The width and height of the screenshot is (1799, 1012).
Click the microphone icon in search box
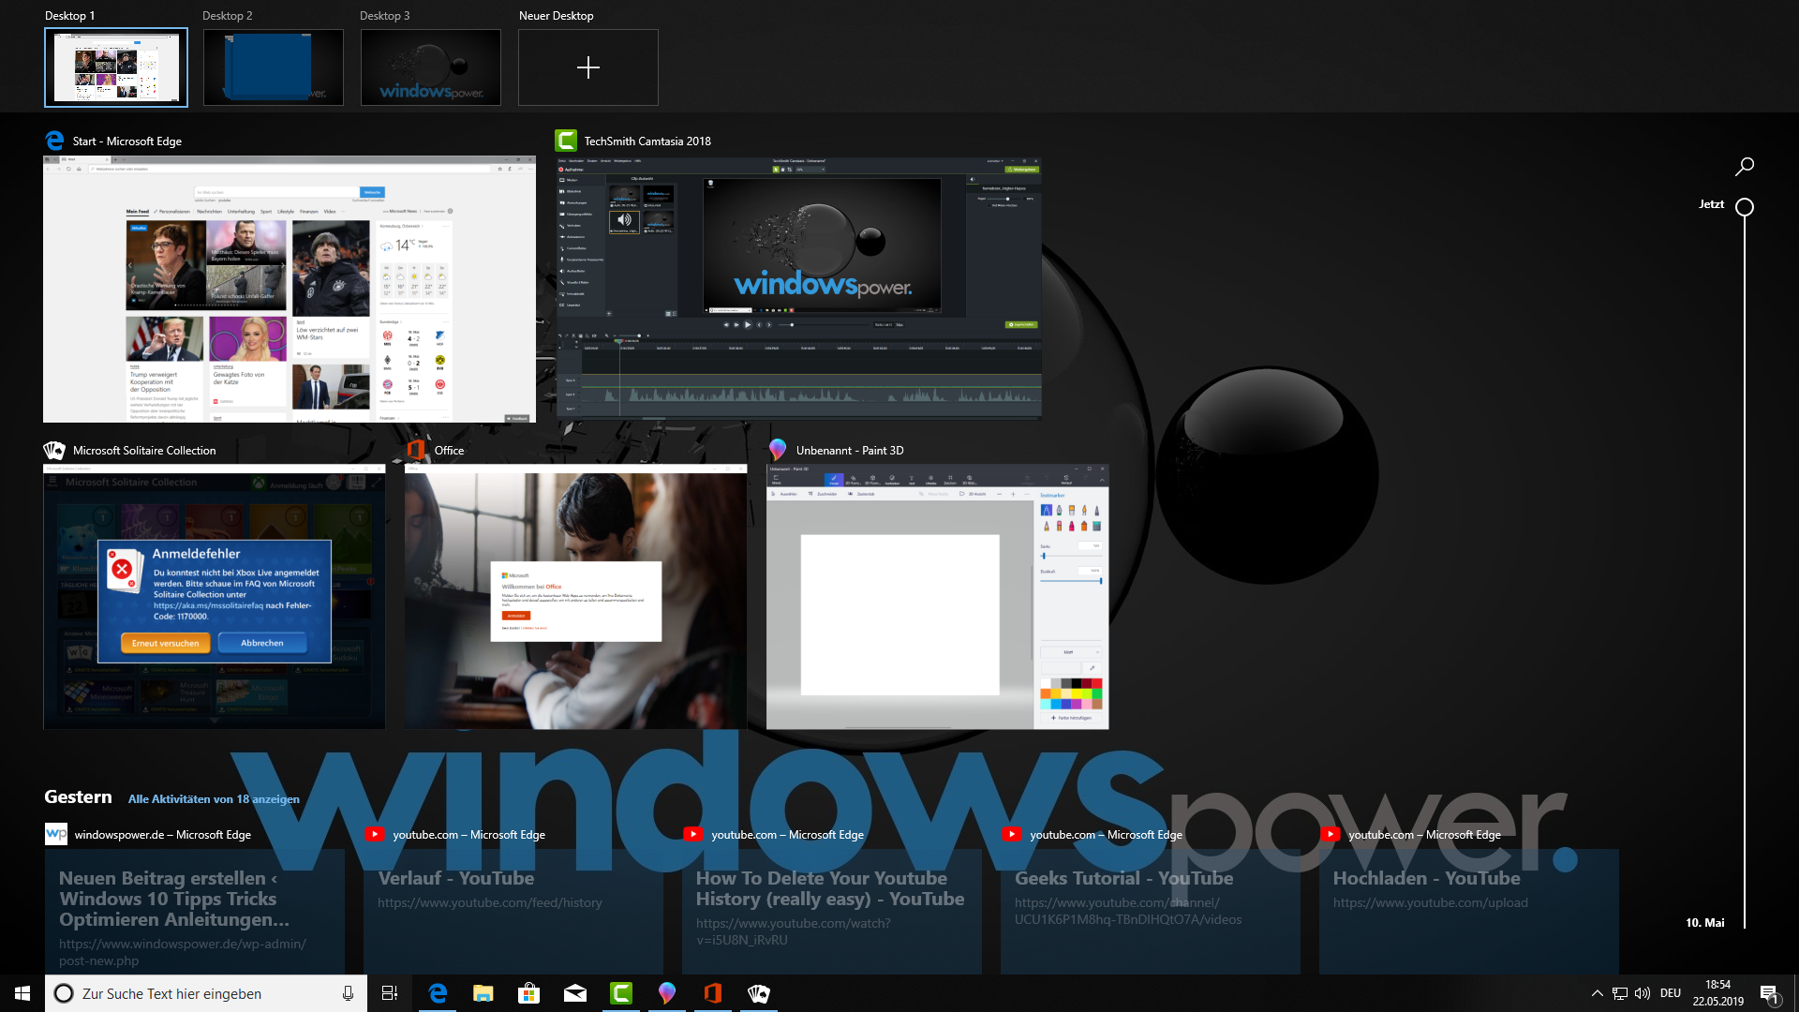348,993
